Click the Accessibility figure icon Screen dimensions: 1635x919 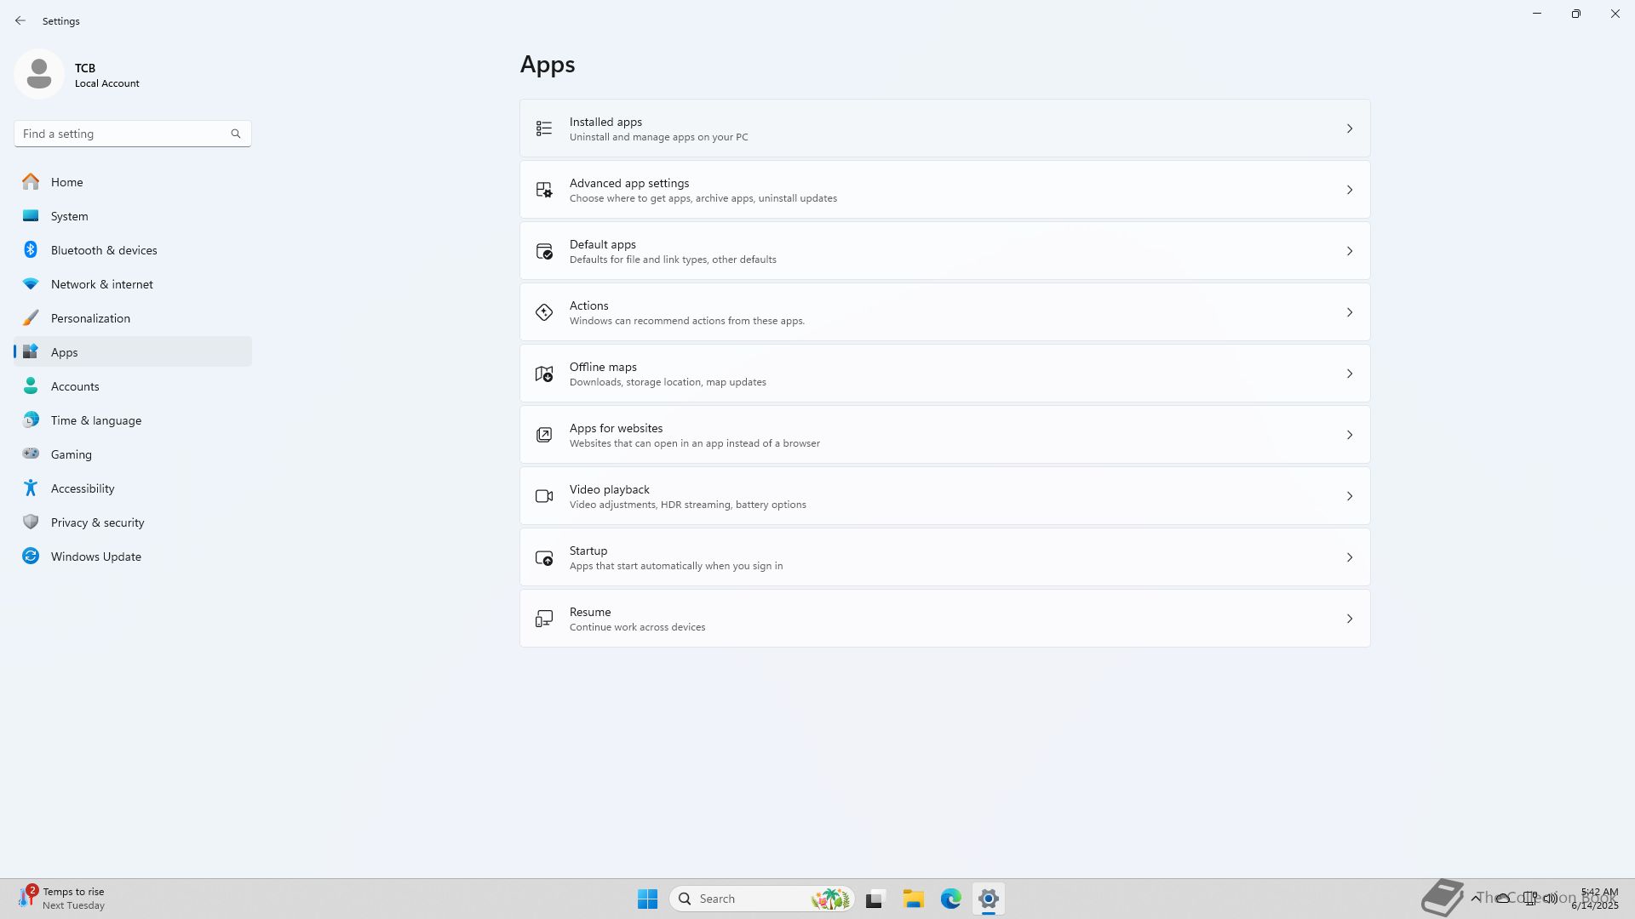(31, 488)
